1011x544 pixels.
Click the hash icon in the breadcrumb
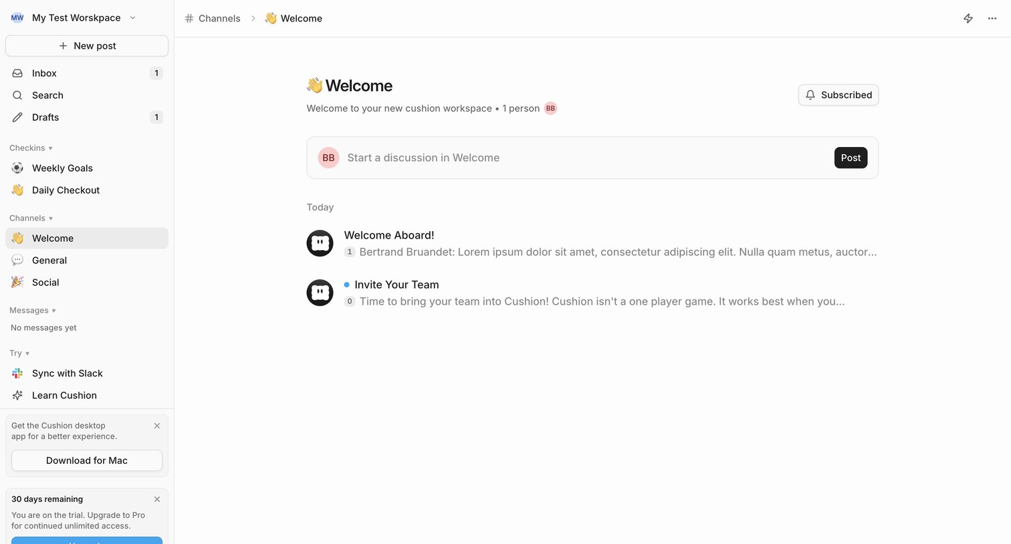189,19
